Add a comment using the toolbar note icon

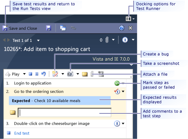pyautogui.click(x=85, y=74)
